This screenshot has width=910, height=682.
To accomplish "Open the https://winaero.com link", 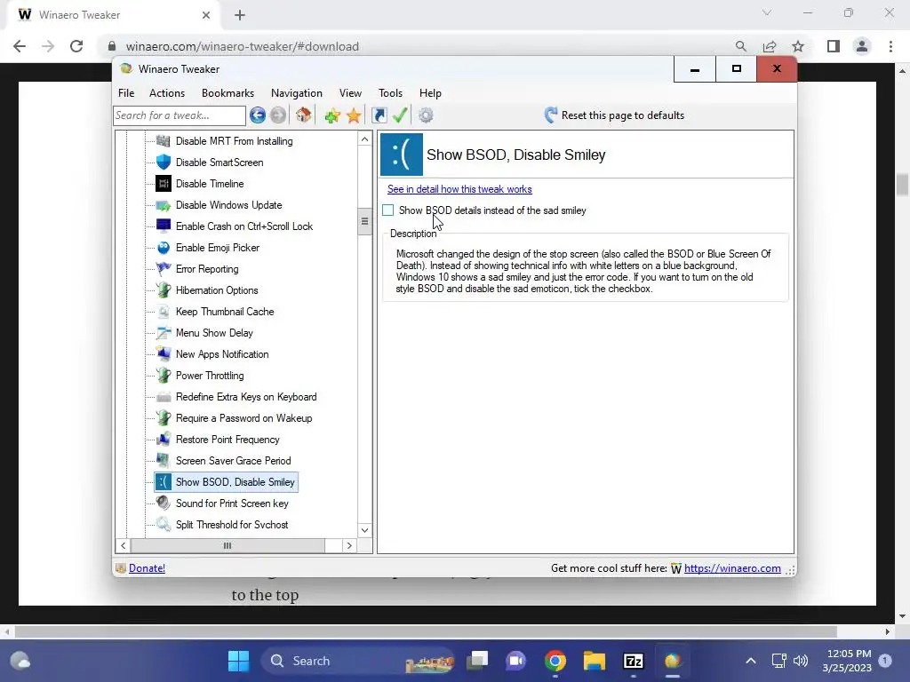I will pos(732,568).
